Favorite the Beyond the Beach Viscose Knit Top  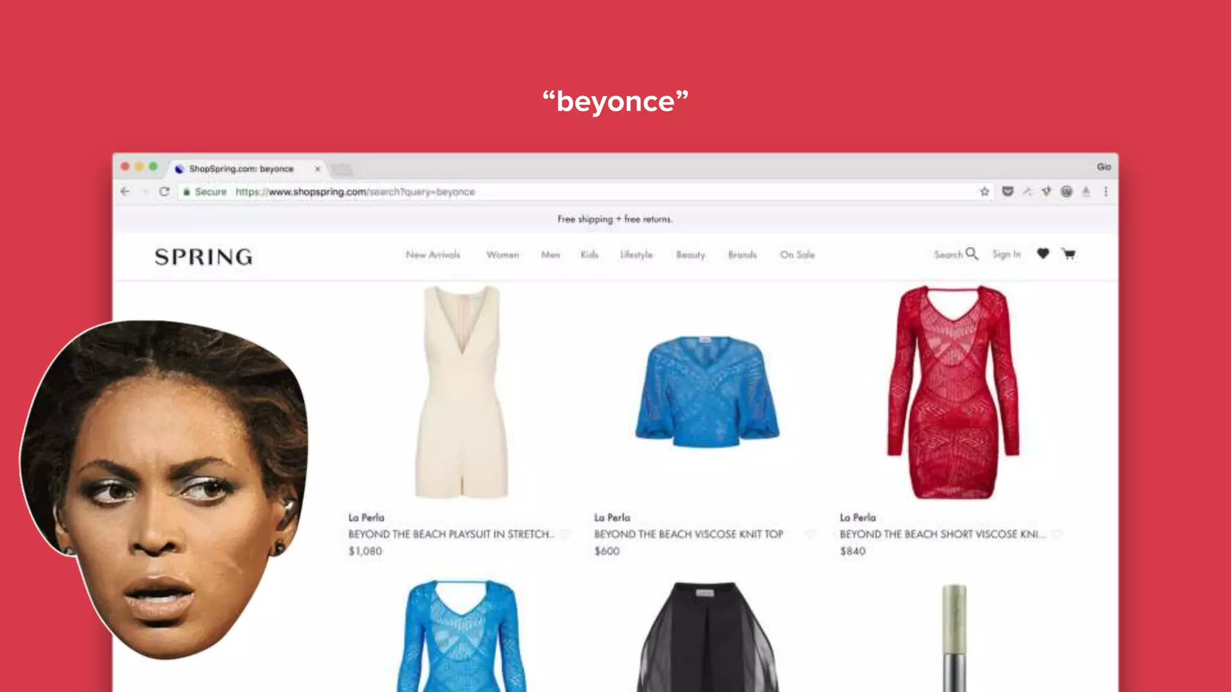(x=810, y=534)
